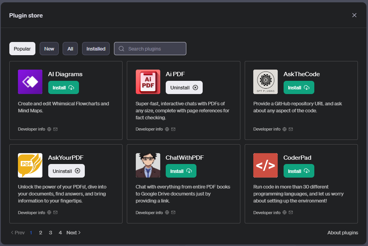Click the ChatWithPDF avatar logo
Screen dimensions: 368x246
pos(148,165)
